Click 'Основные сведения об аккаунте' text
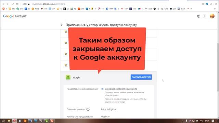This screenshot has width=219, height=123. pyautogui.click(x=121, y=89)
